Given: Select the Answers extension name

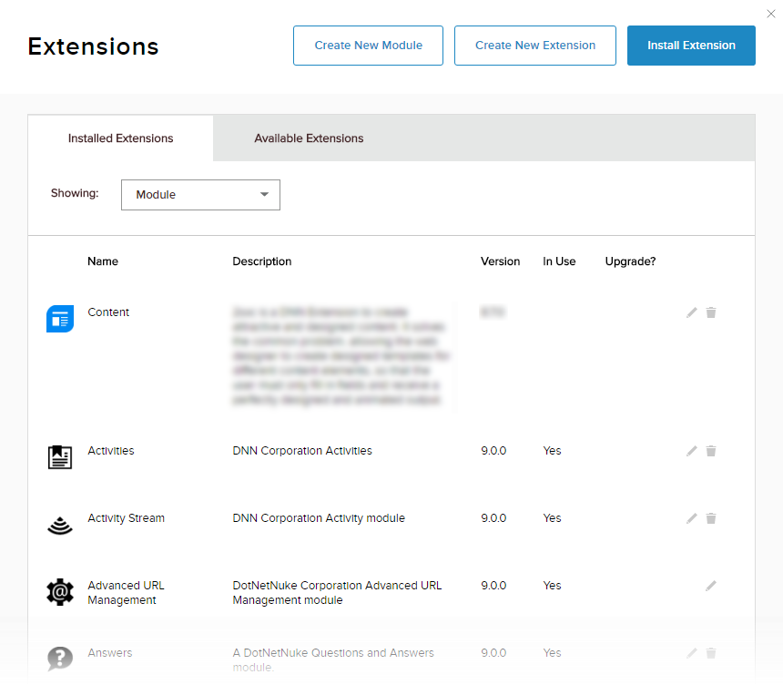Looking at the screenshot, I should pos(110,652).
